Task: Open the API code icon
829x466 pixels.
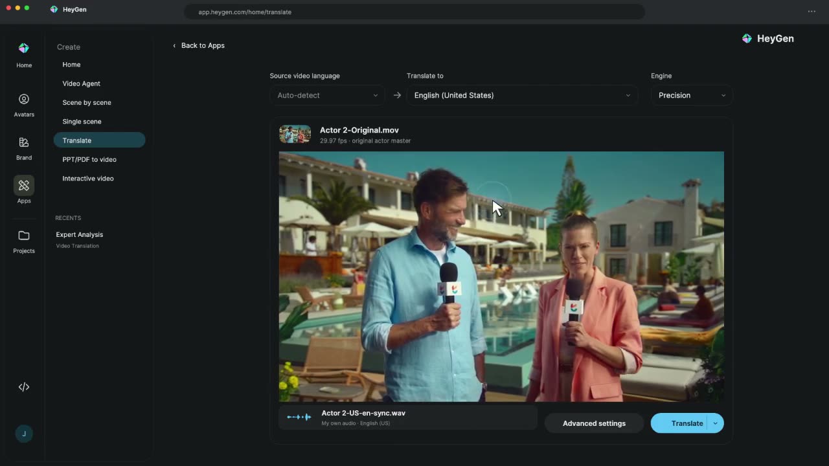Action: point(24,387)
